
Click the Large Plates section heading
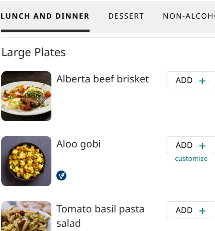pos(34,53)
